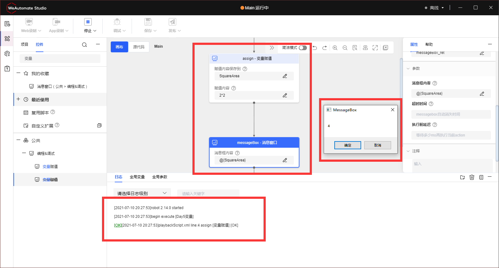Edit the 2*2 value with pencil icon
Image resolution: width=499 pixels, height=268 pixels.
point(285,95)
